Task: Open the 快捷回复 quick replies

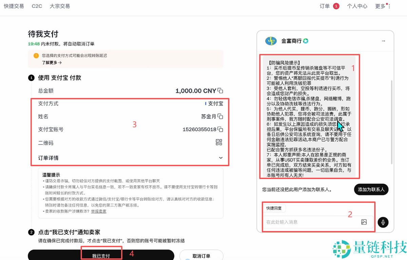Action: [274, 208]
